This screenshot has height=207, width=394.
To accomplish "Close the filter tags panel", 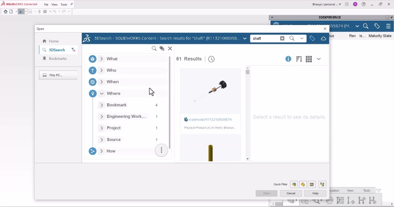I will click(x=170, y=48).
